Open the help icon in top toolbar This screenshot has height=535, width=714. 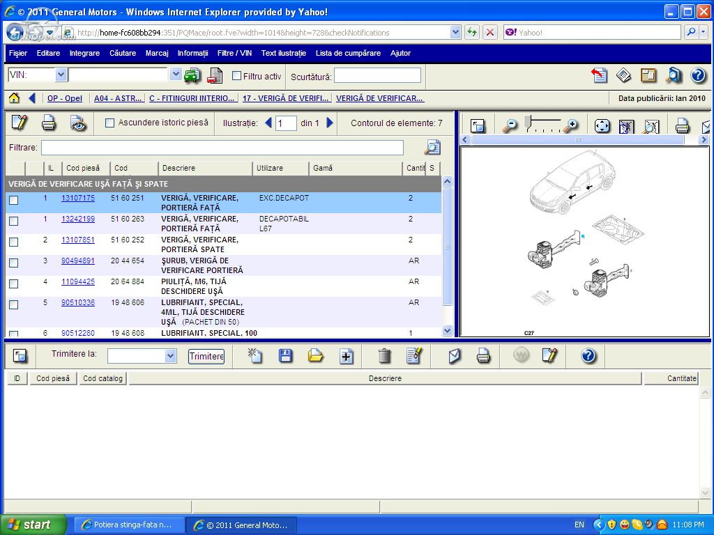click(x=698, y=75)
